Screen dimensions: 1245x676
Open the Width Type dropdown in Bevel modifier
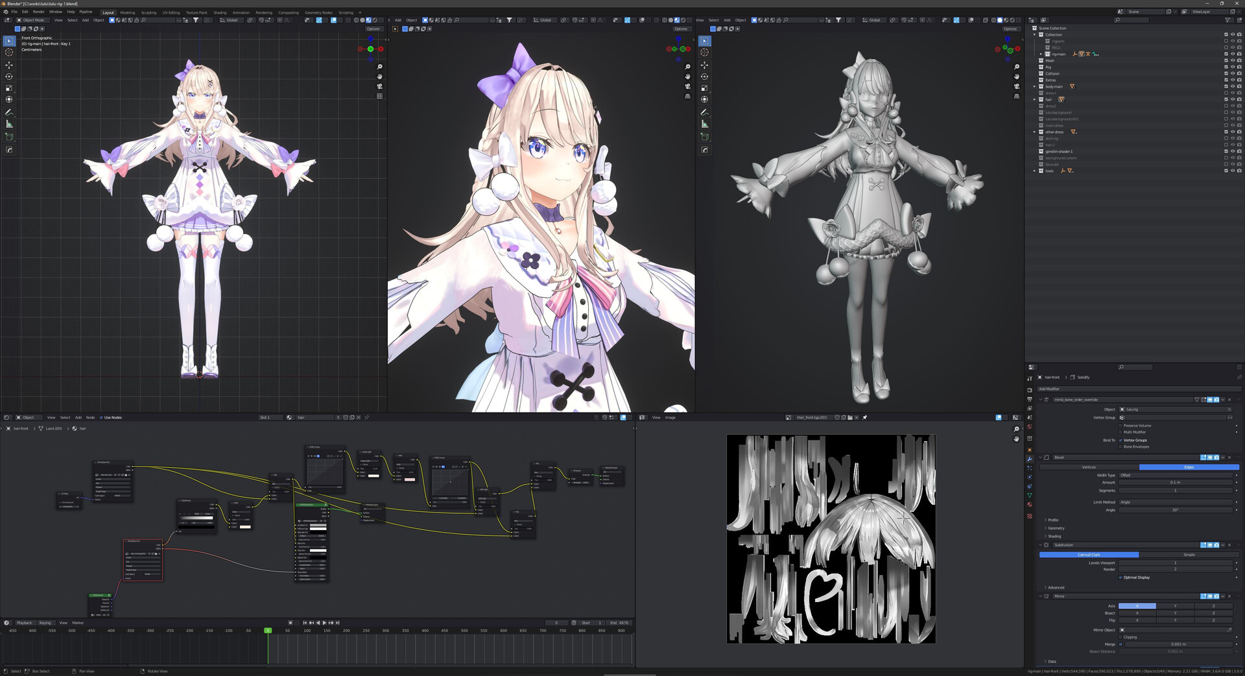point(1176,475)
